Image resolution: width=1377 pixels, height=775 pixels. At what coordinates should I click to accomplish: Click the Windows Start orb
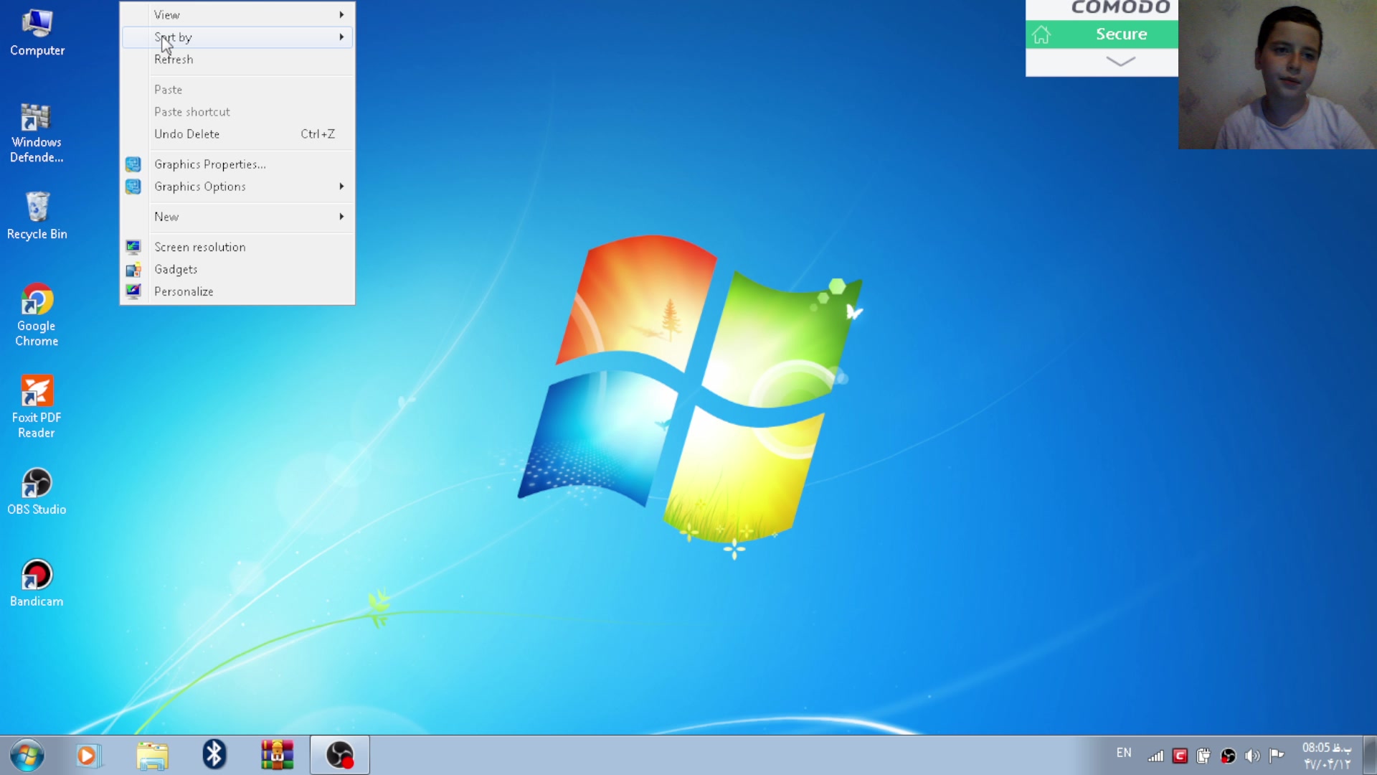(x=27, y=756)
